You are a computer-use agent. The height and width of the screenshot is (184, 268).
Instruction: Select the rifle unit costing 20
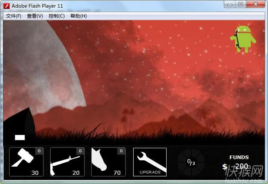(67, 162)
